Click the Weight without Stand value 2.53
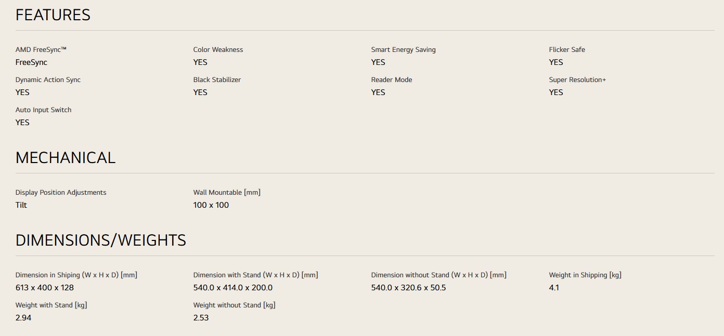This screenshot has height=336, width=724. pos(201,318)
